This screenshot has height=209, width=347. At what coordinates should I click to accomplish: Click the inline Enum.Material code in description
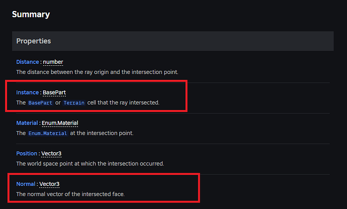[48, 133]
